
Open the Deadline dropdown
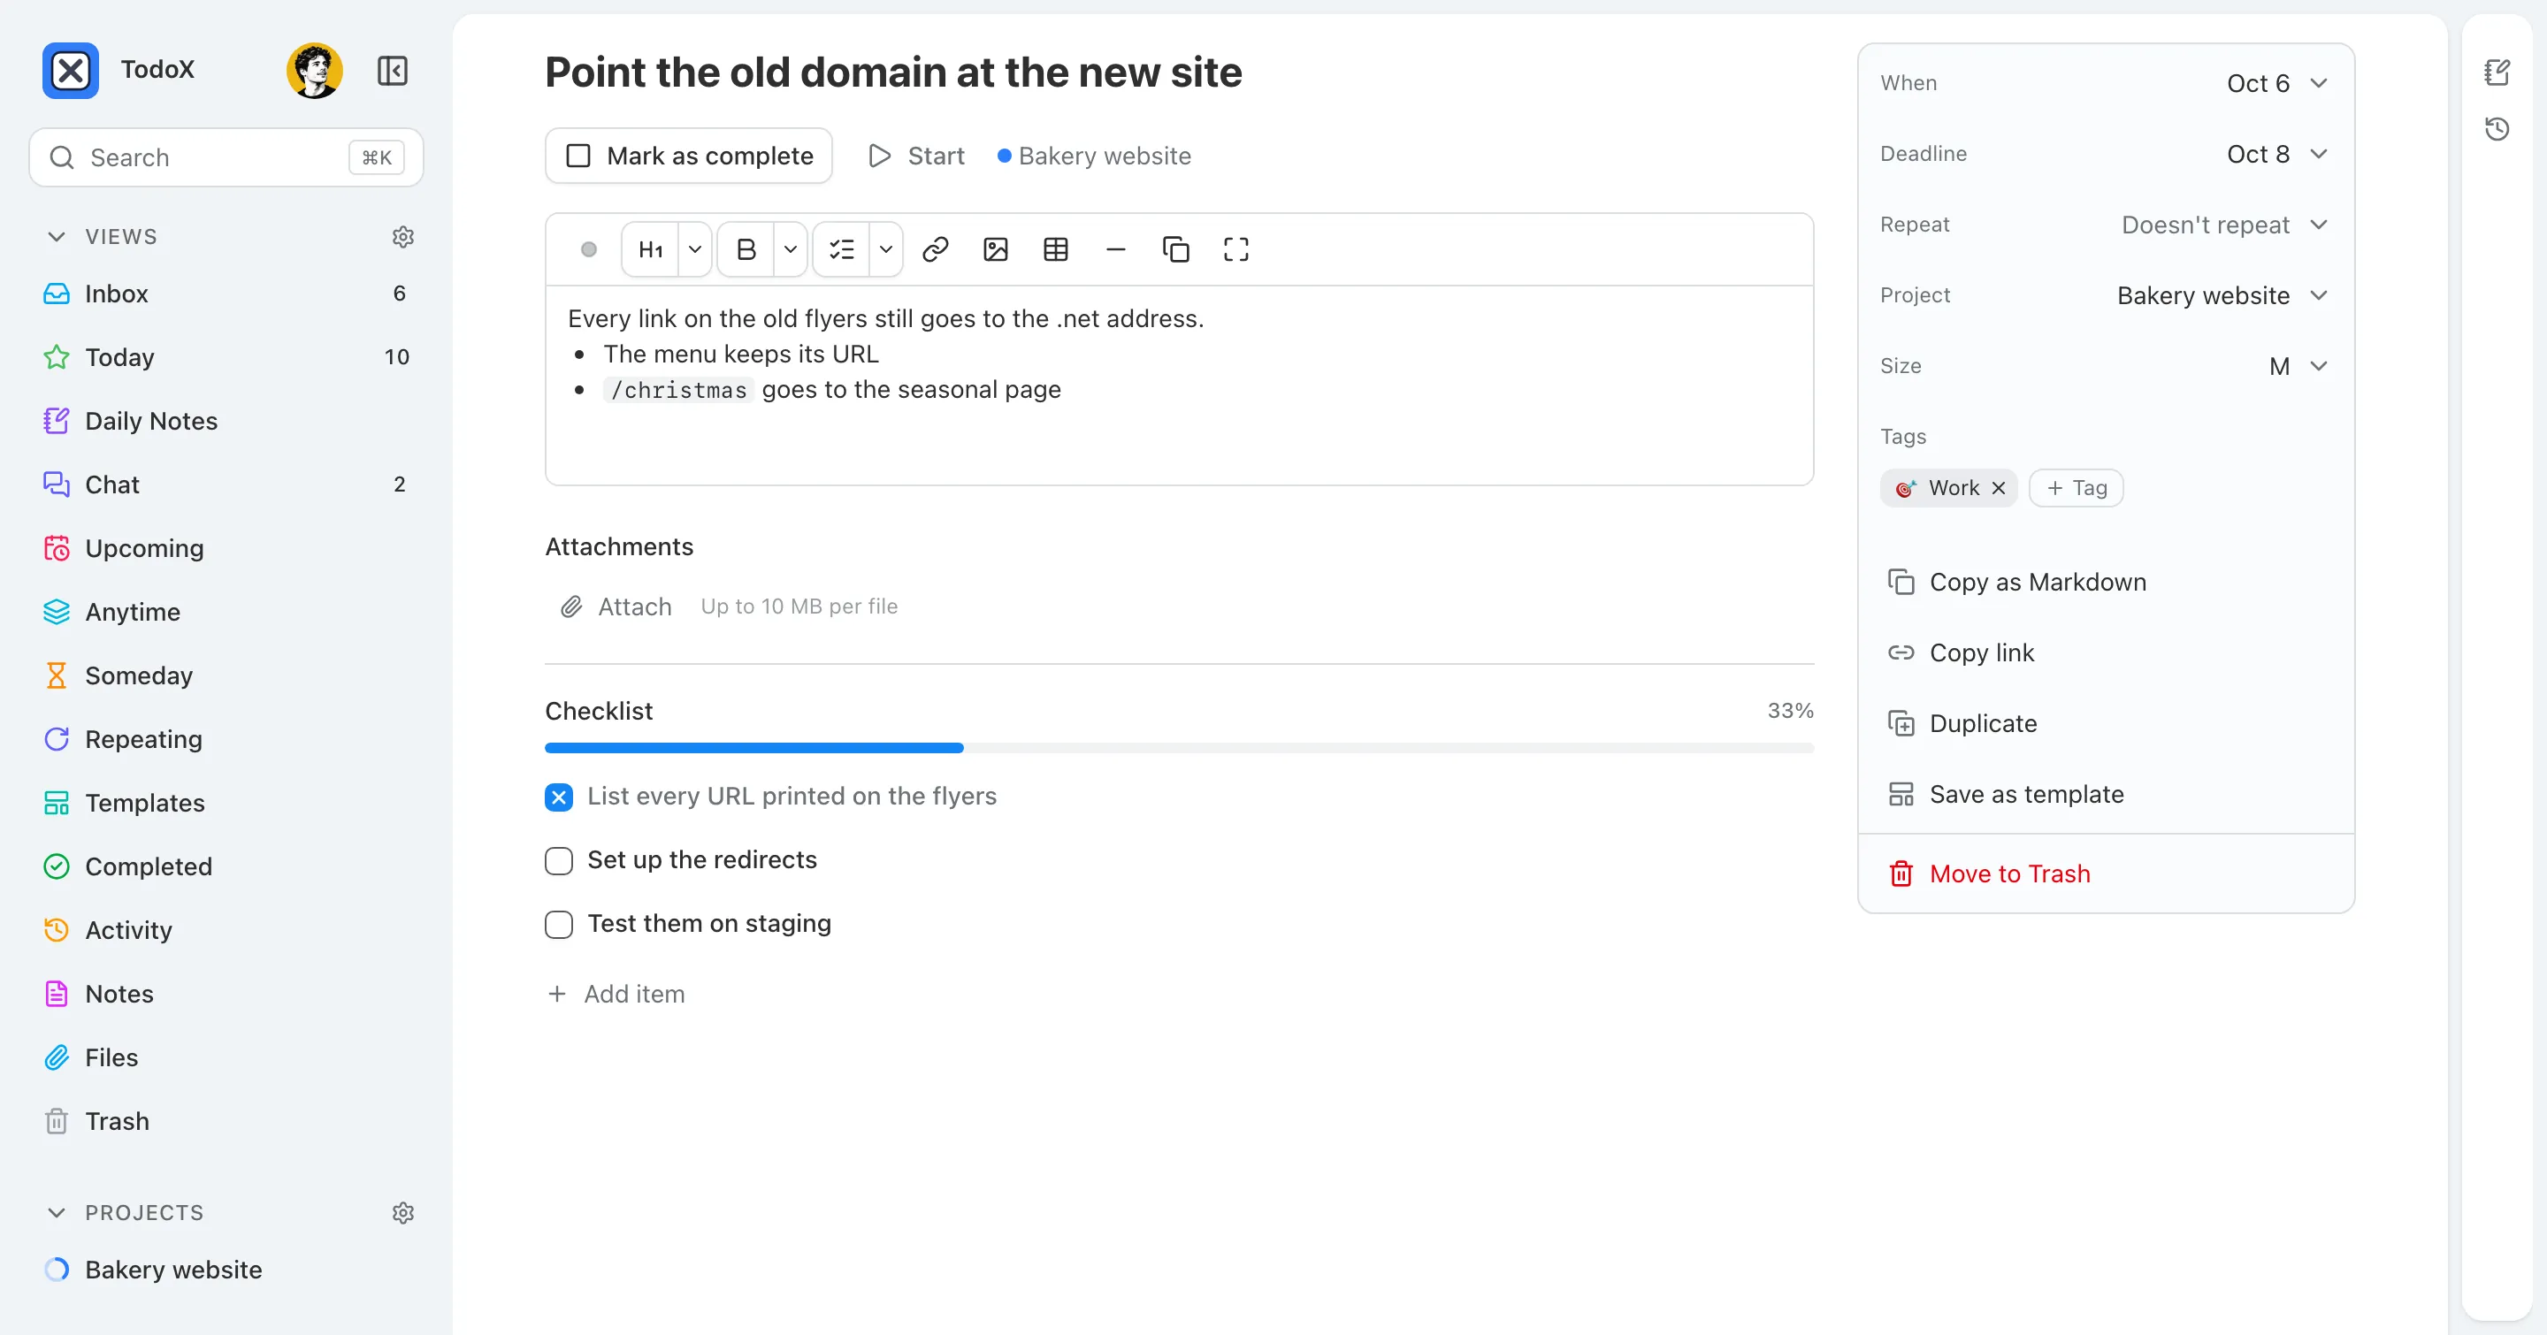pos(2277,154)
